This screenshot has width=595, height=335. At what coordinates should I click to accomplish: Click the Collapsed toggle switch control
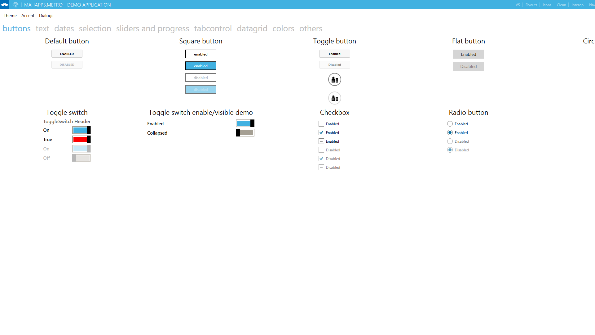[x=245, y=132]
